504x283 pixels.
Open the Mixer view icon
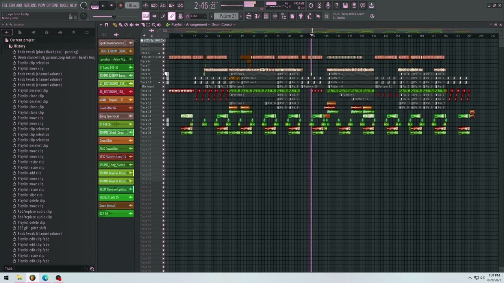pos(275,16)
